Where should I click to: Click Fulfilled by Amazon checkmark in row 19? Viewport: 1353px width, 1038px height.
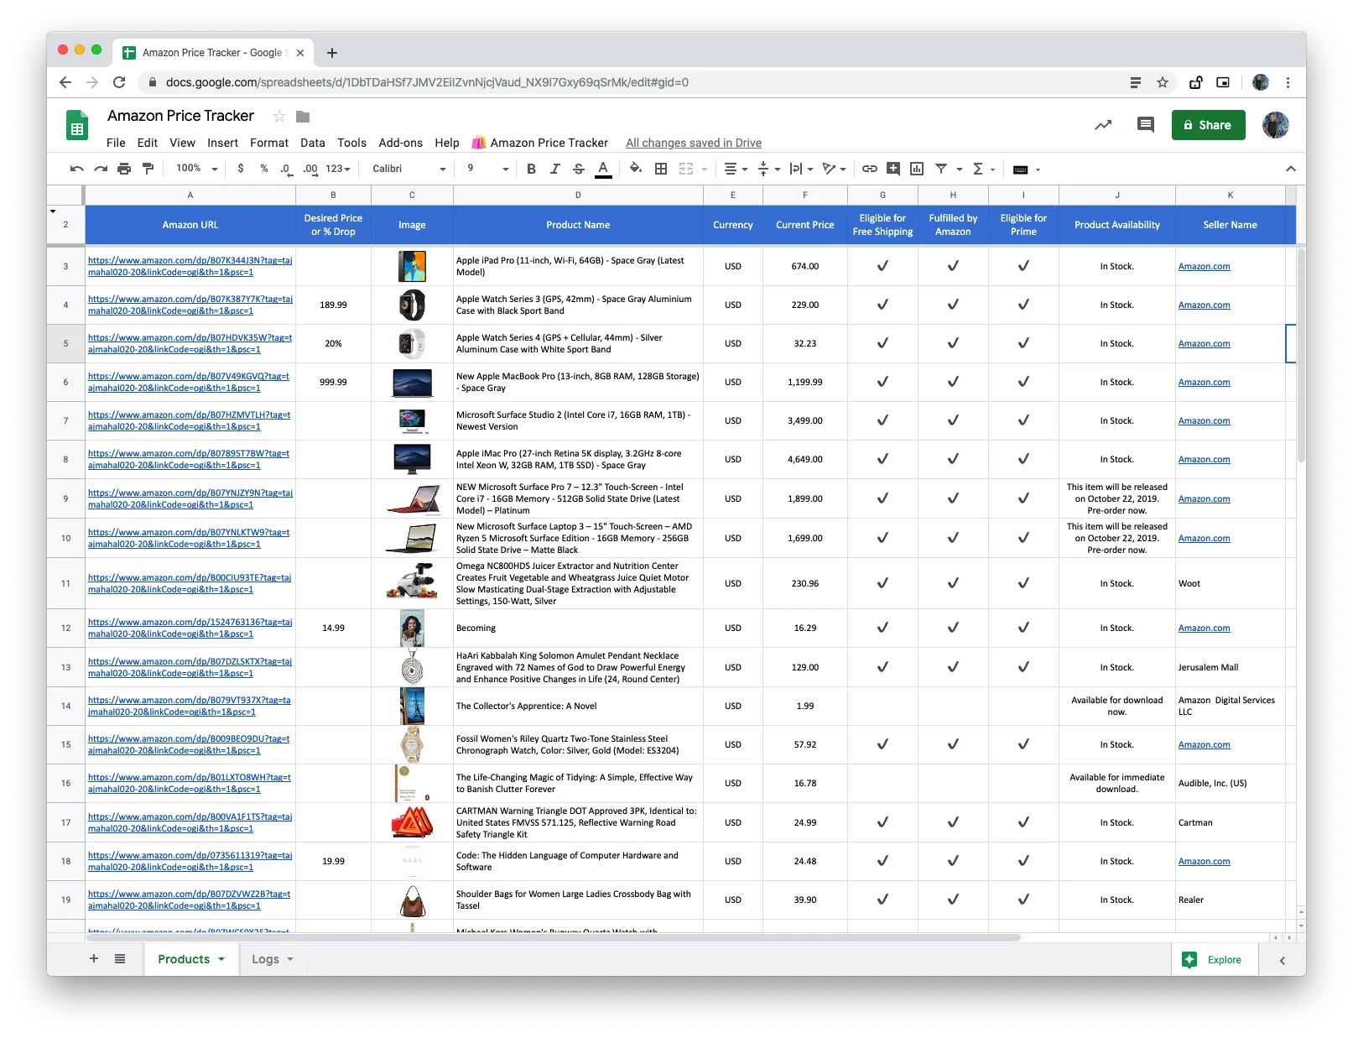(953, 900)
